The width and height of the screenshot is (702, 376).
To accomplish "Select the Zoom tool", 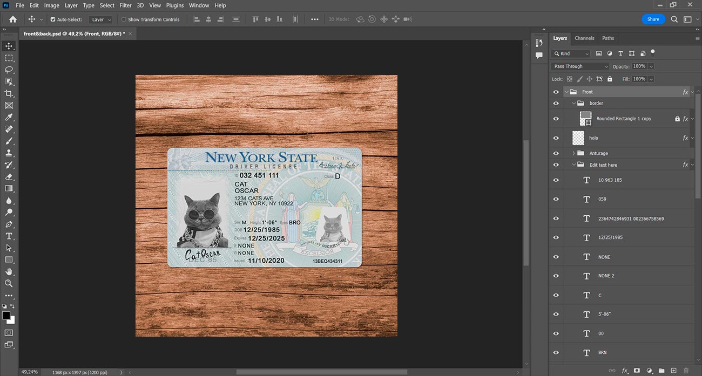I will click(9, 283).
